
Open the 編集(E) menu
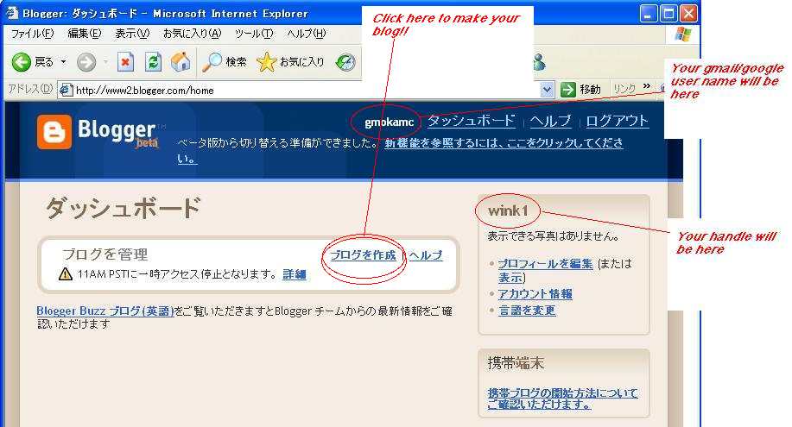point(85,34)
